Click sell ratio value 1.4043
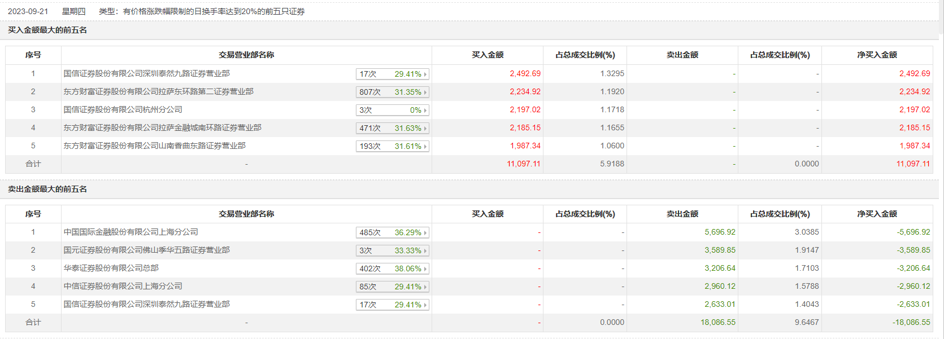944x339 pixels. click(807, 304)
